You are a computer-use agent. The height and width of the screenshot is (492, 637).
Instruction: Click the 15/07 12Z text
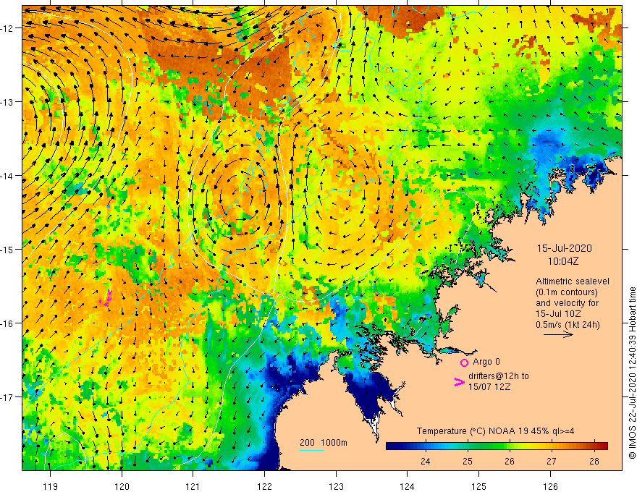489,387
